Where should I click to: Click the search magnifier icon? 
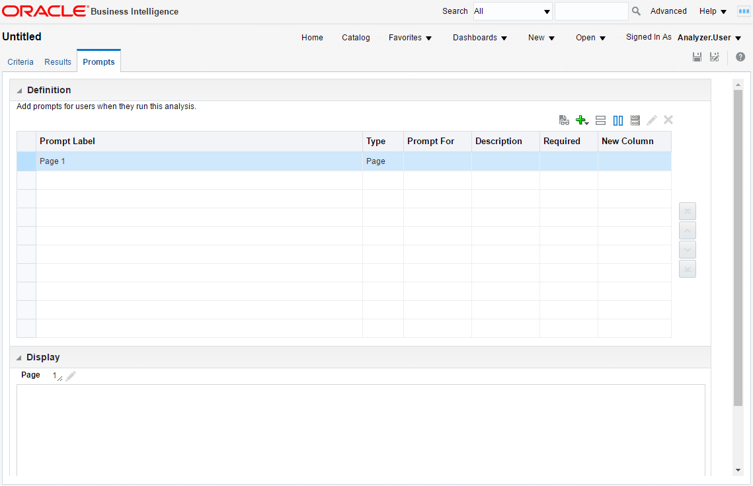pos(635,11)
